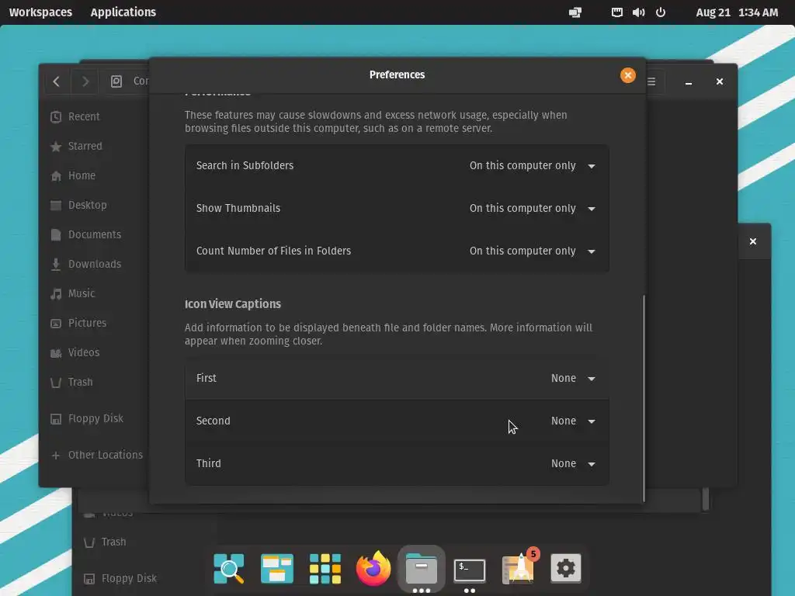Open Downloads in Files sidebar
795x596 pixels.
tap(96, 264)
